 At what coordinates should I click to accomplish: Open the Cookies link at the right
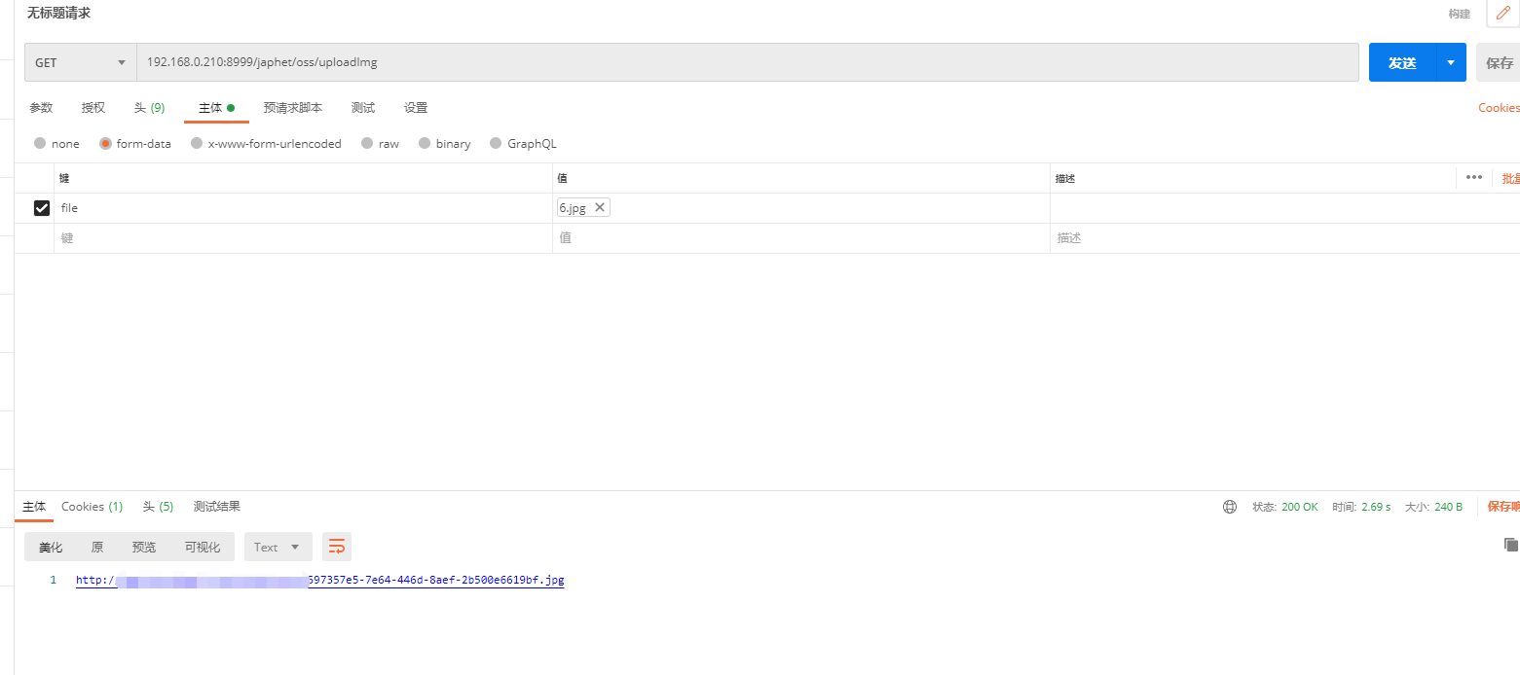coord(1499,108)
